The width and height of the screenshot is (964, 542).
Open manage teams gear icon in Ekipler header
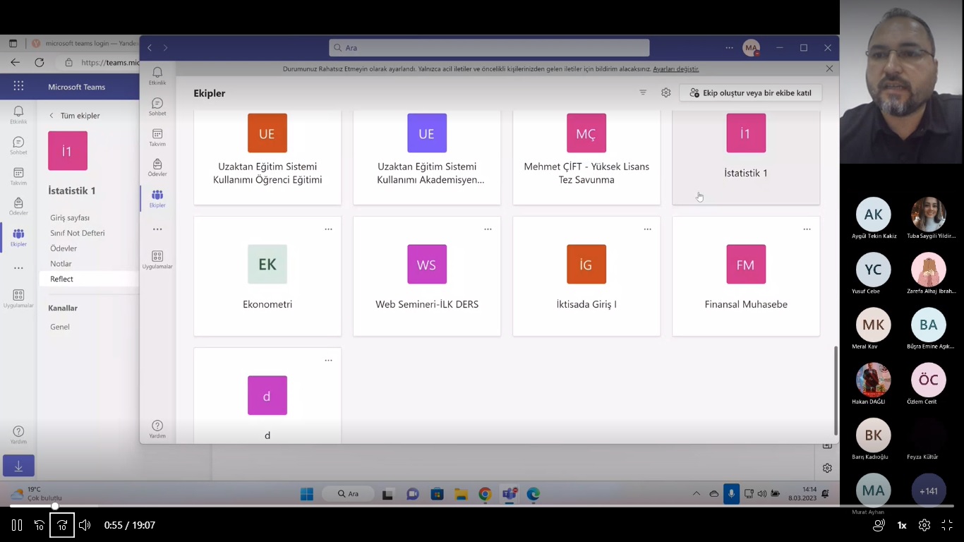(x=665, y=92)
